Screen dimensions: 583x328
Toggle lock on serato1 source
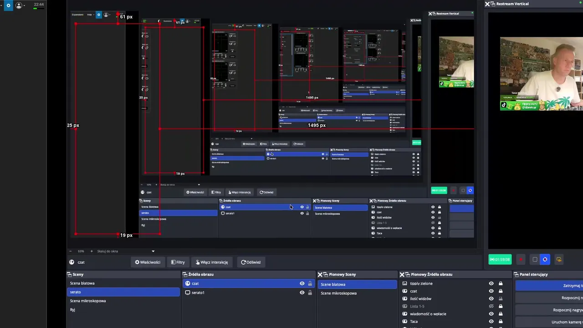coord(310,292)
